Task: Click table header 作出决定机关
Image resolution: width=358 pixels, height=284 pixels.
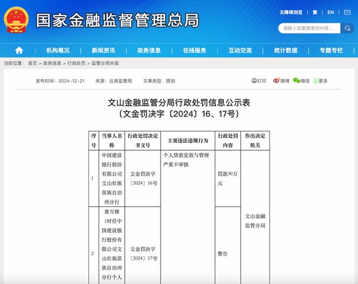Action: click(x=255, y=141)
